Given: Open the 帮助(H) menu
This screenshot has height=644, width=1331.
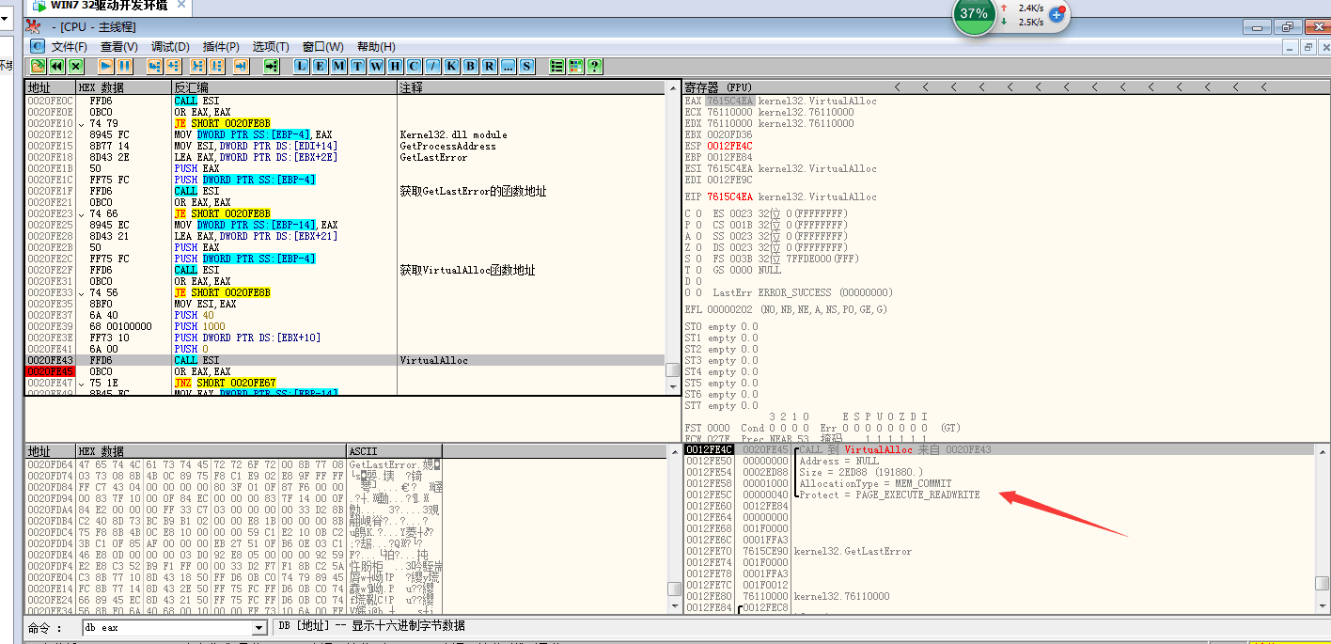Looking at the screenshot, I should pos(376,47).
